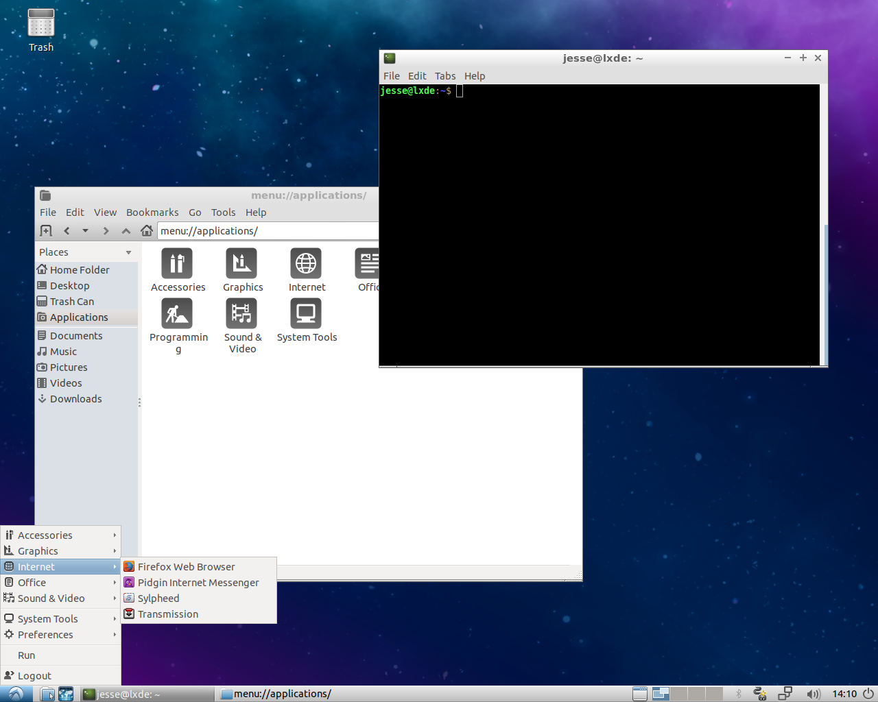Open the Accessories category icon in the file manager
This screenshot has height=702, width=878.
177,264
